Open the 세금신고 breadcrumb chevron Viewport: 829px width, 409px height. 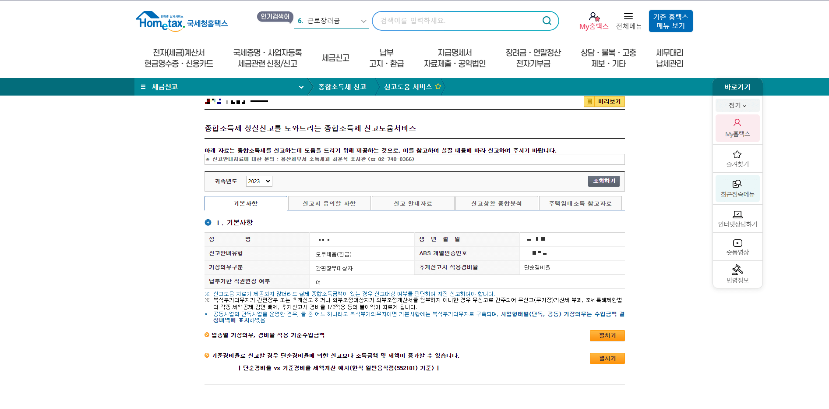(301, 87)
